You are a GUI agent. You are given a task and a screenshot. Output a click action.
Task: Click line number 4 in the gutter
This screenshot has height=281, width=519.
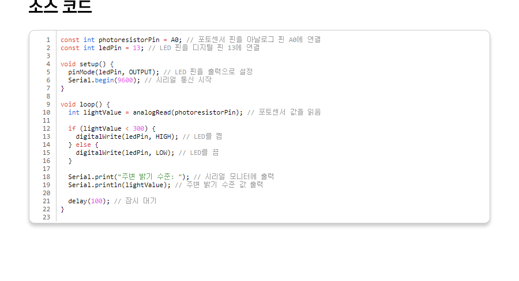tap(48, 64)
